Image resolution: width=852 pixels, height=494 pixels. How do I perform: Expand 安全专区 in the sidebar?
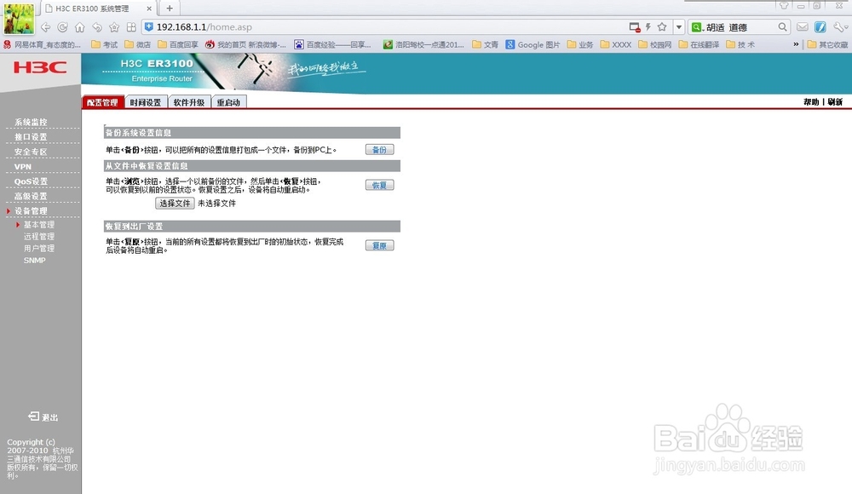pos(31,152)
